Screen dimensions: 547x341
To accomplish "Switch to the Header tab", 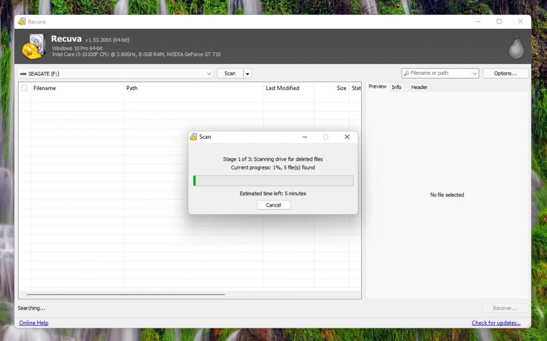I will pyautogui.click(x=419, y=87).
